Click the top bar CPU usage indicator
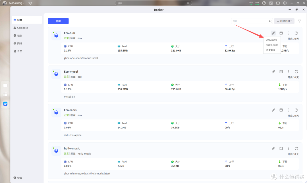The height and width of the screenshot is (183, 307). pos(251,3)
